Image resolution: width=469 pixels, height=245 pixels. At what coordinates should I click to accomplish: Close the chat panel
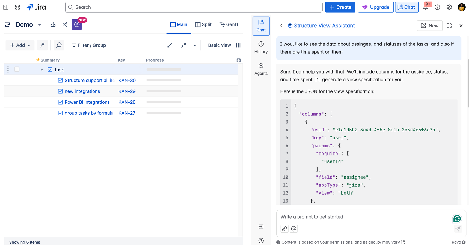click(x=461, y=26)
